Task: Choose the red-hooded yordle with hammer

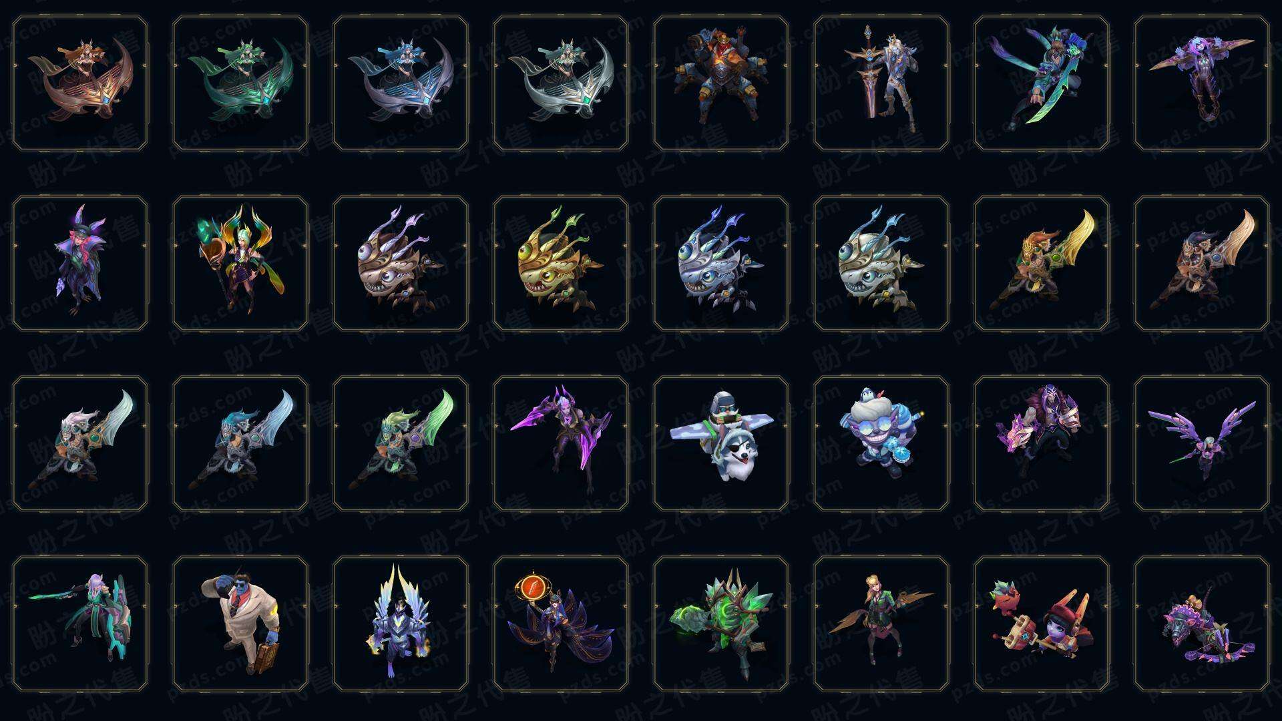Action: 1042,624
